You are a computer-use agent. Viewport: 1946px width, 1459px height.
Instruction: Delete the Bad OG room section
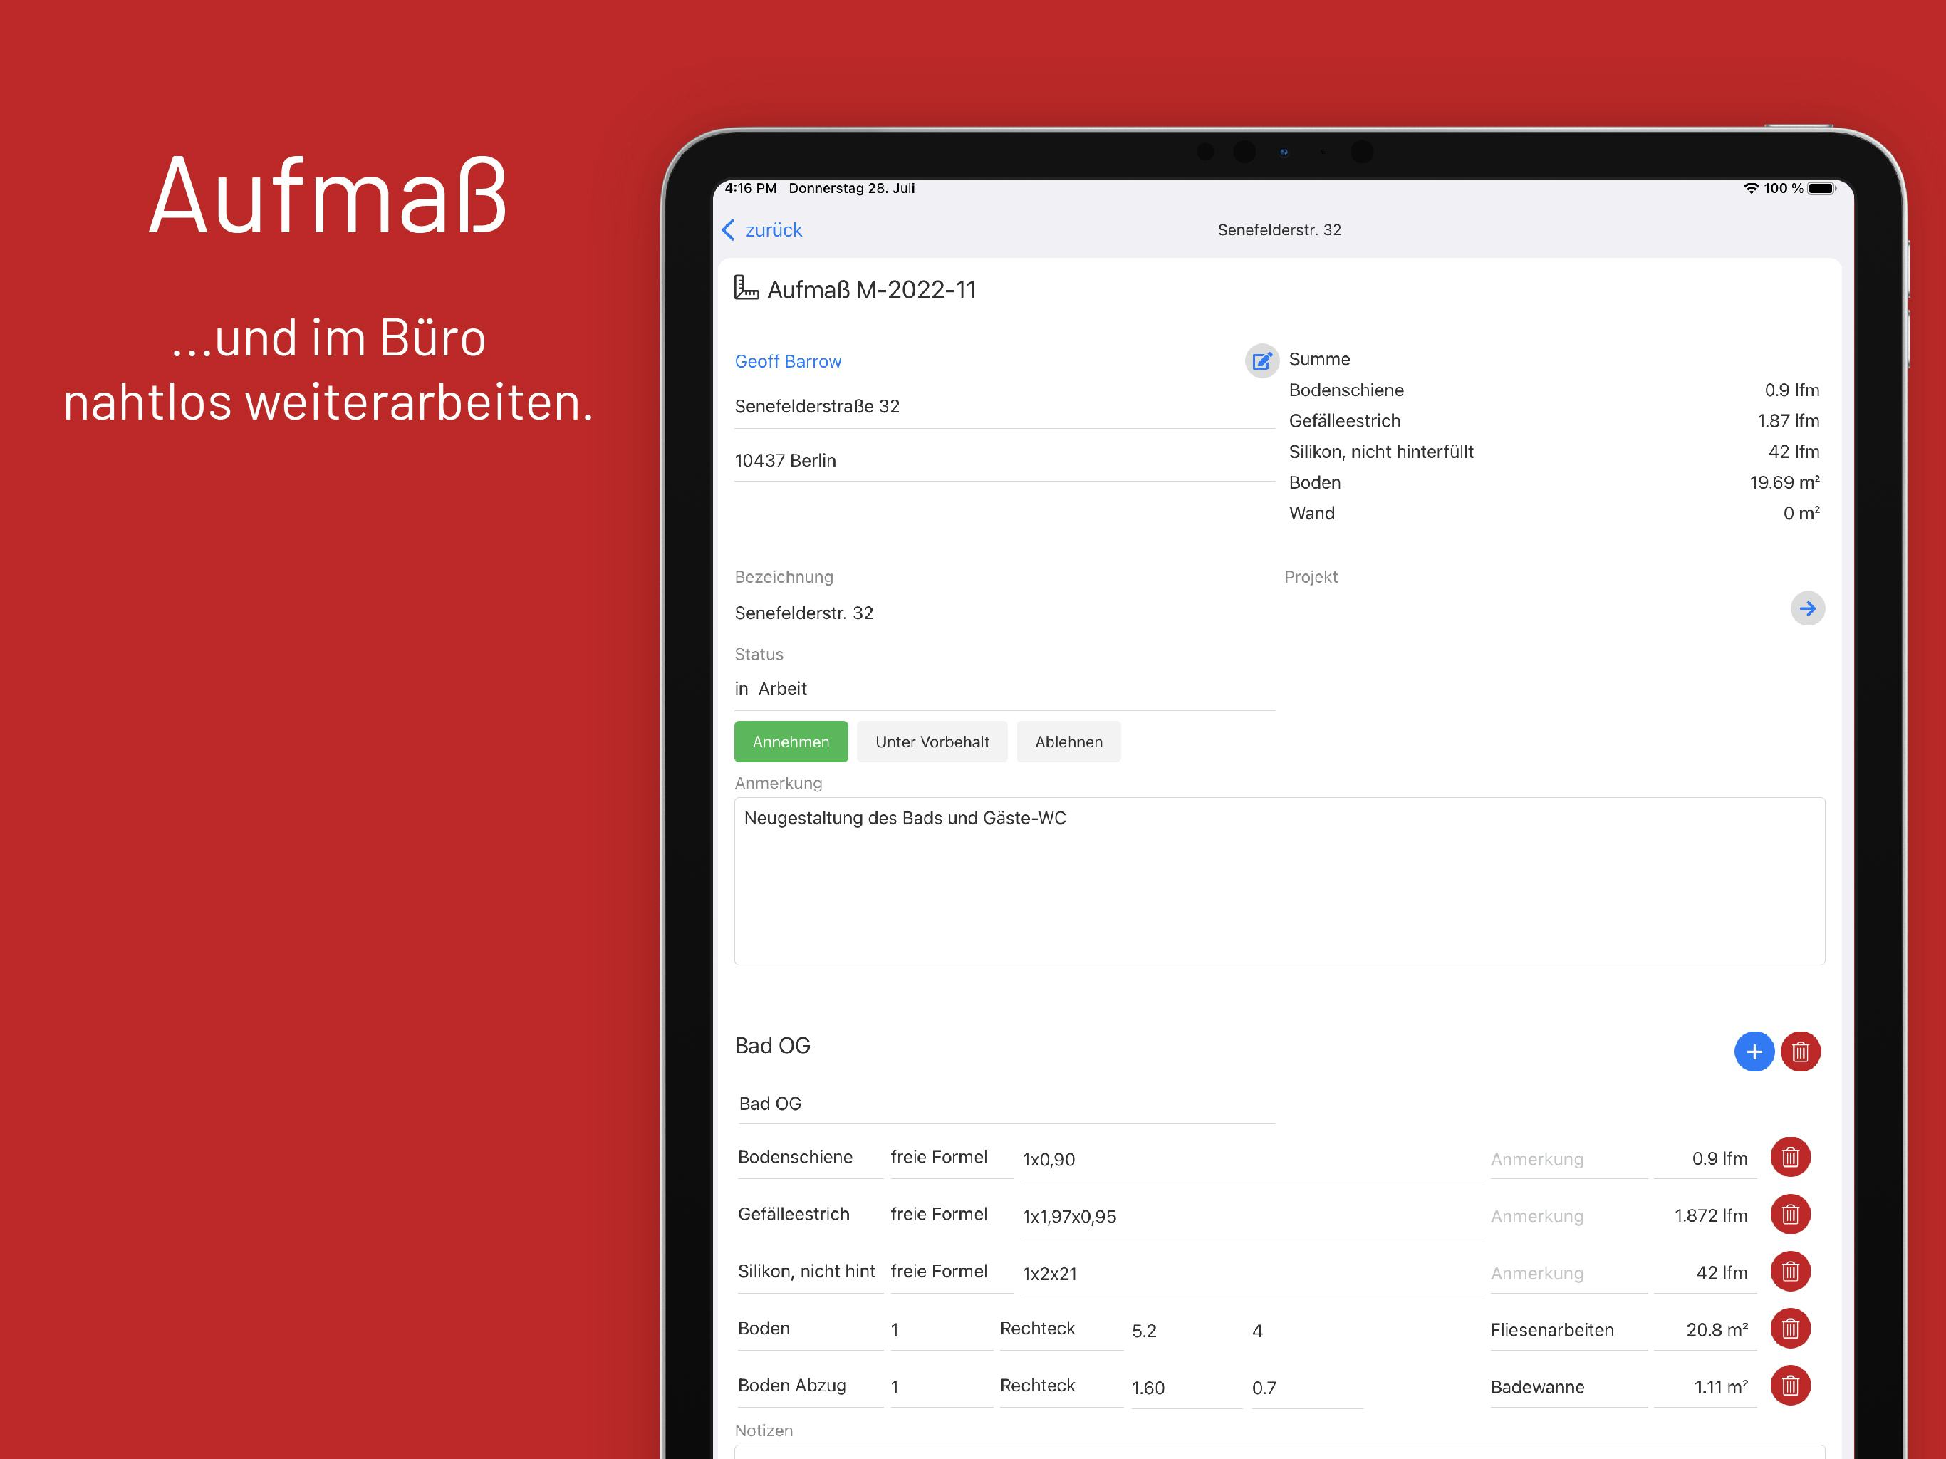point(1800,1052)
